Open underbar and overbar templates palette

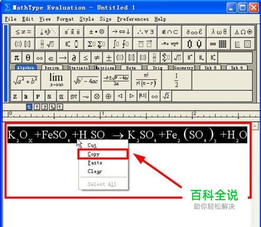click(x=145, y=44)
